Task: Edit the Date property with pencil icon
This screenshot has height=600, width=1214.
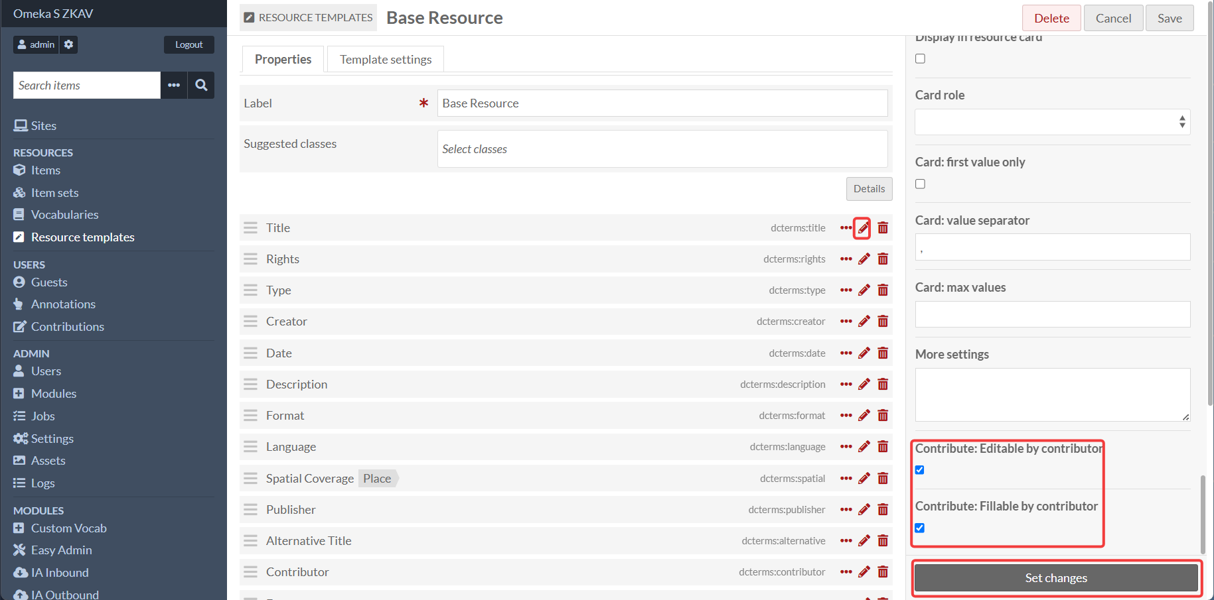Action: pos(864,353)
